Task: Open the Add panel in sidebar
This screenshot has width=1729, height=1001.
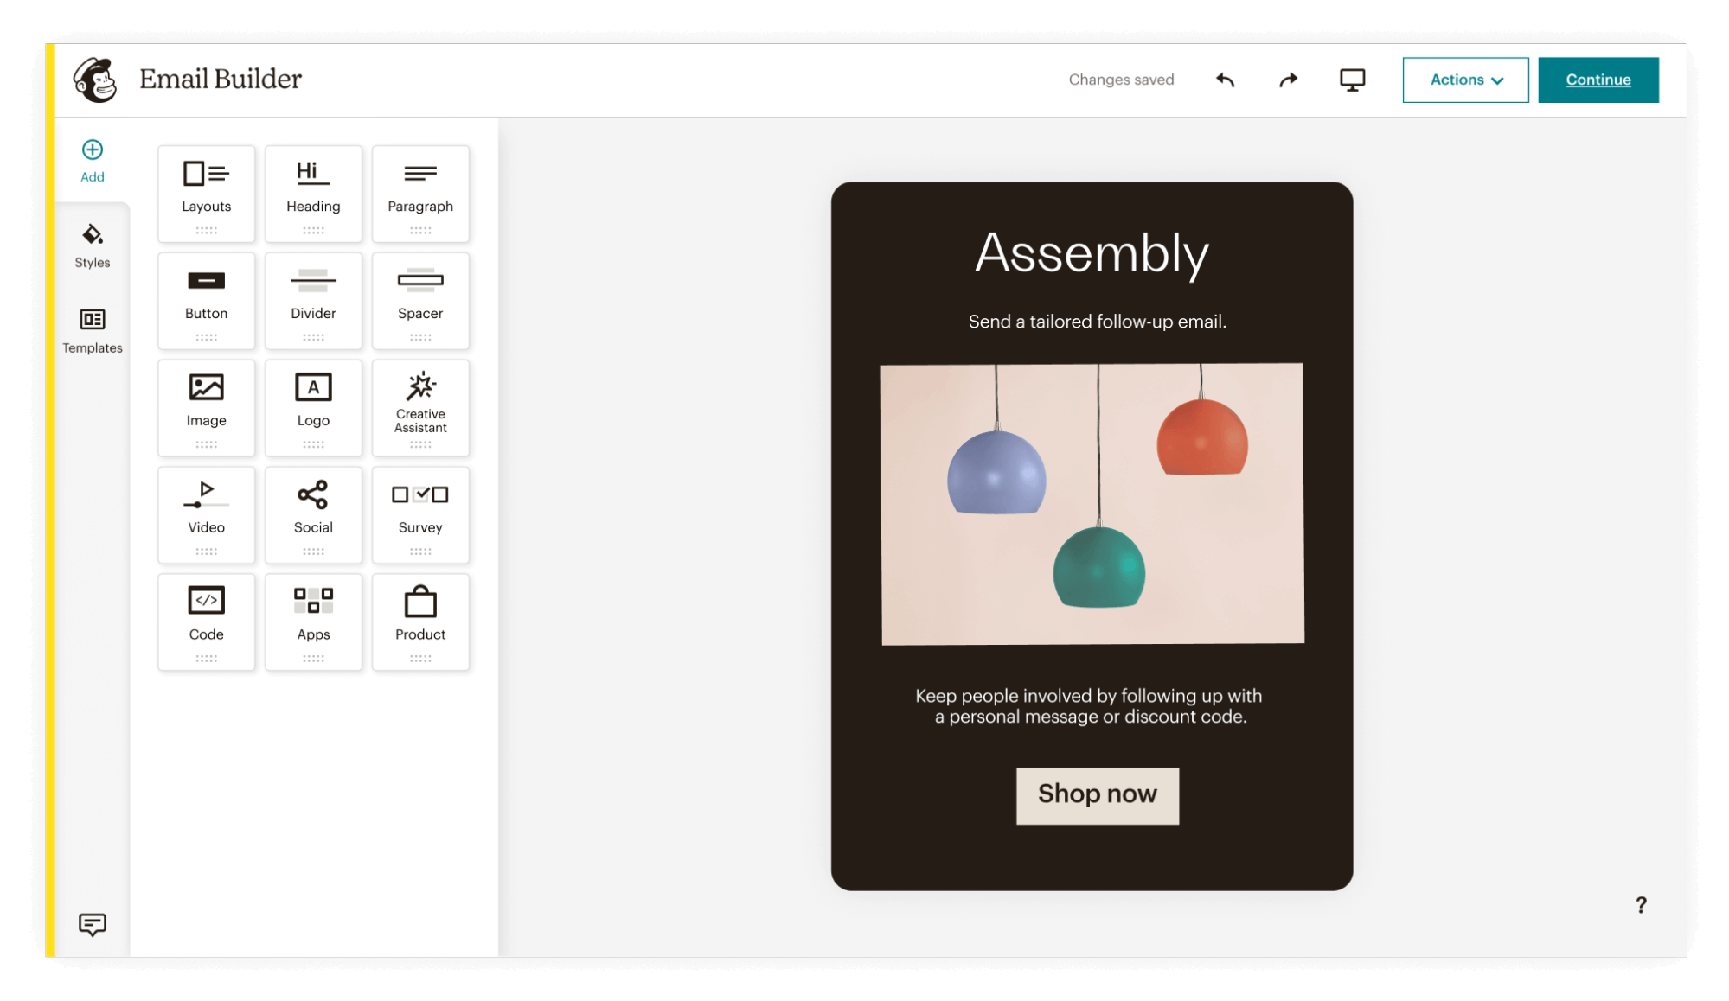Action: [93, 161]
